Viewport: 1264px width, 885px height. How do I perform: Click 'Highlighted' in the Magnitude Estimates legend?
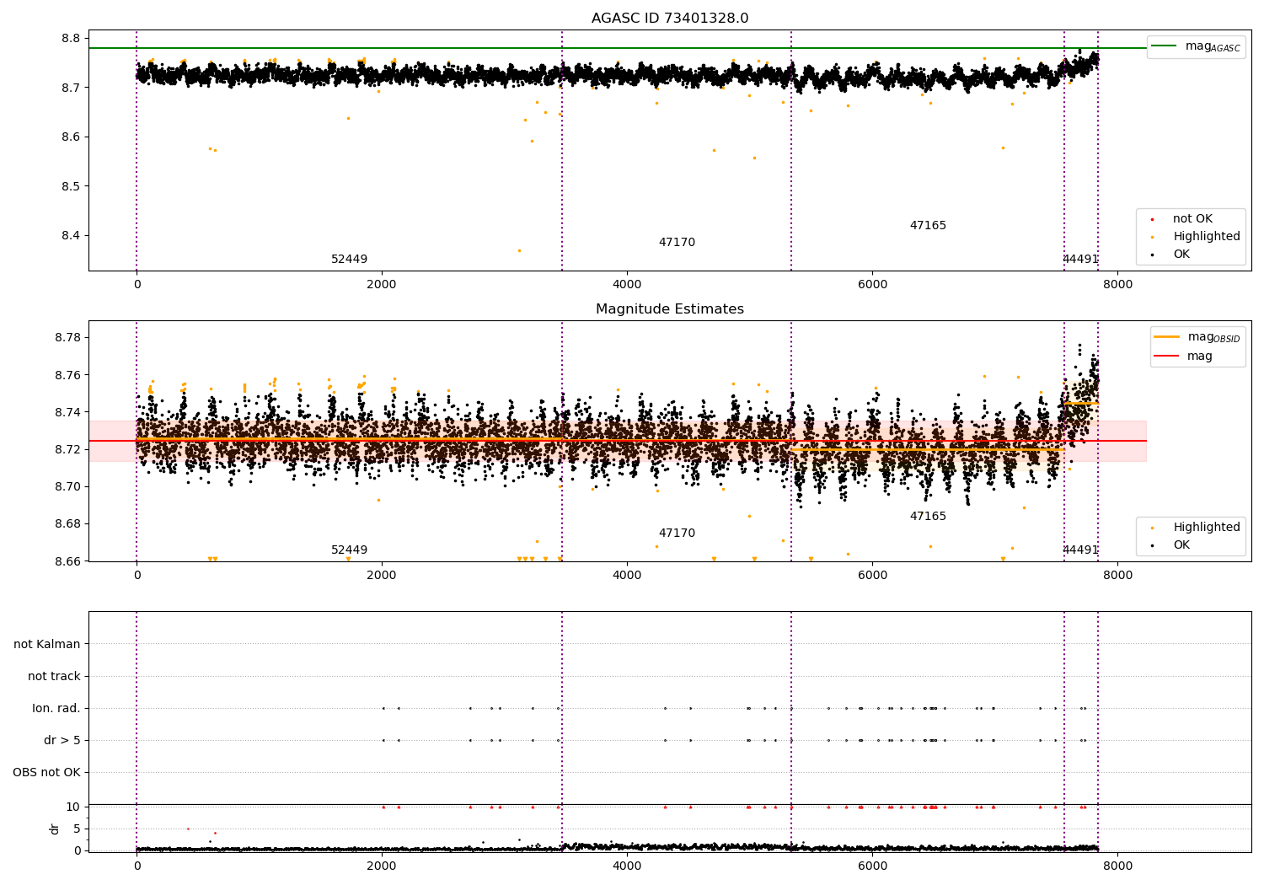tap(1197, 528)
